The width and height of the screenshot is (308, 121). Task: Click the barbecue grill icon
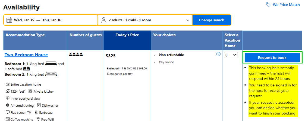click(36, 112)
